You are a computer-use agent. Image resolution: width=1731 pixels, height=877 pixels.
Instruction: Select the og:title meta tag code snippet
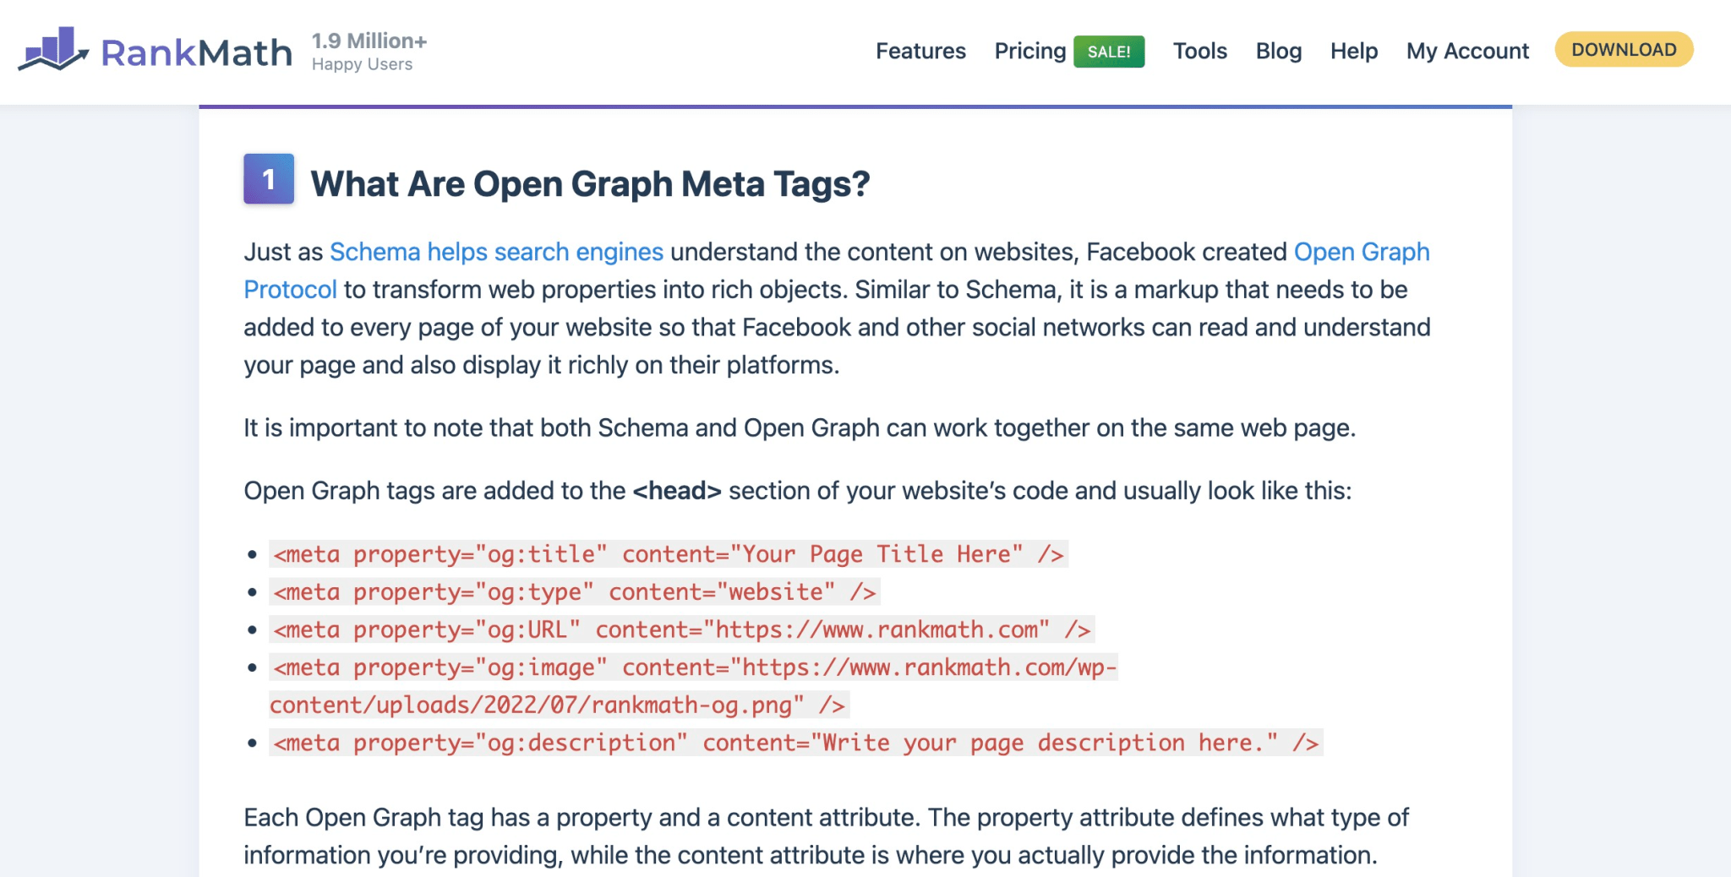pyautogui.click(x=668, y=554)
